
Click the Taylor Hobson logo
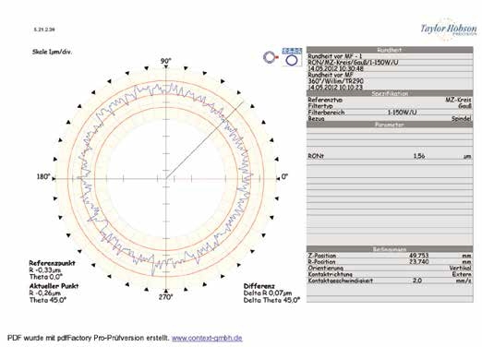point(449,30)
